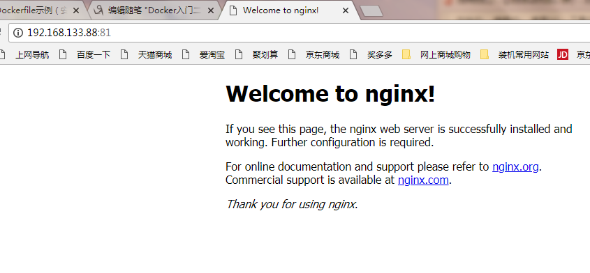
Task: Click the page icon beside 聚划算
Action: [x=239, y=55]
